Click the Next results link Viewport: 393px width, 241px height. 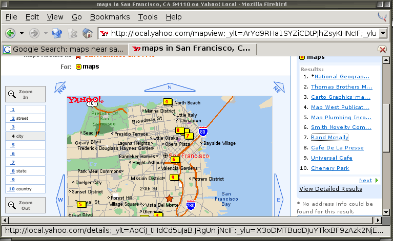click(x=365, y=181)
